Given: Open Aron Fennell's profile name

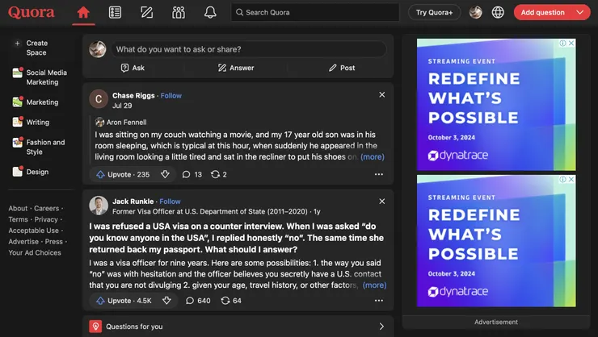Looking at the screenshot, I should click(x=126, y=122).
